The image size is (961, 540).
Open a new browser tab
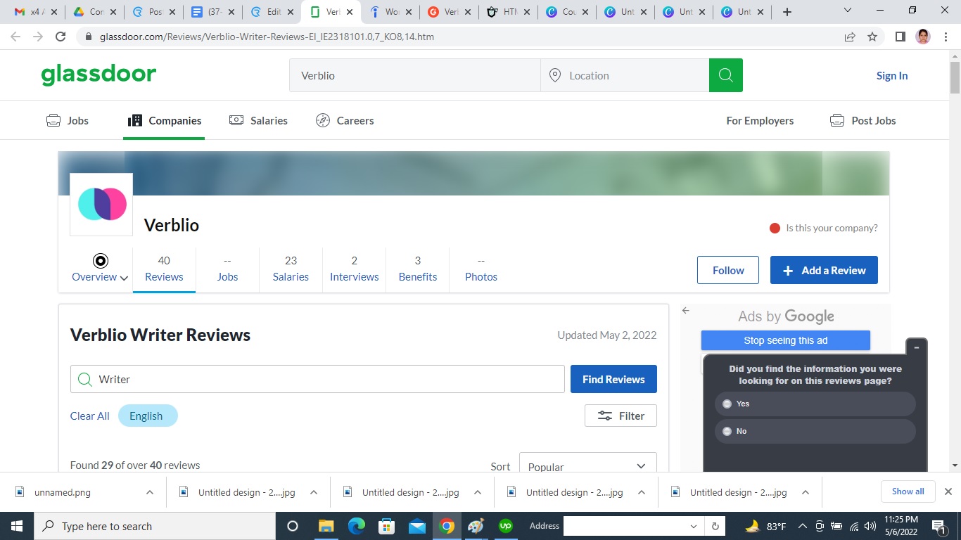pyautogui.click(x=787, y=12)
